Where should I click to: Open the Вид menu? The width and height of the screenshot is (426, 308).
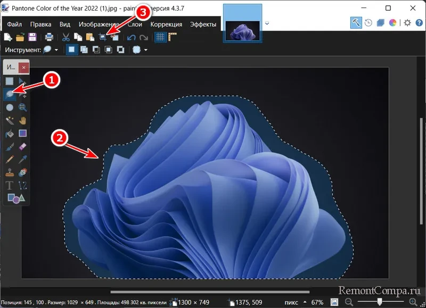(x=65, y=24)
